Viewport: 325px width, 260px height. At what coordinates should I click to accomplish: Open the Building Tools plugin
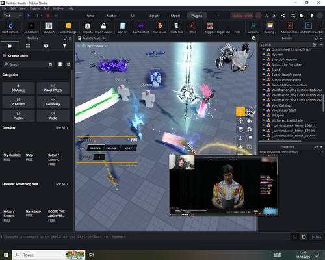click(x=270, y=28)
